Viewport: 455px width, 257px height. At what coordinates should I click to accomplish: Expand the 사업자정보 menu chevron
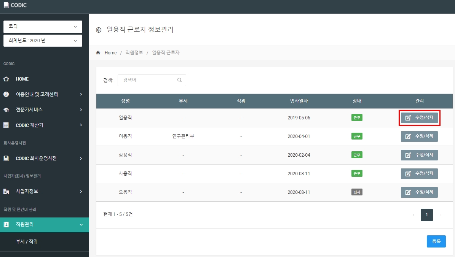click(x=81, y=192)
